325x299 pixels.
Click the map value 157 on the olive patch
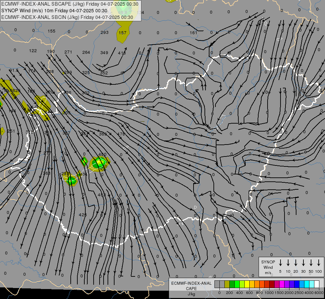[122, 33]
